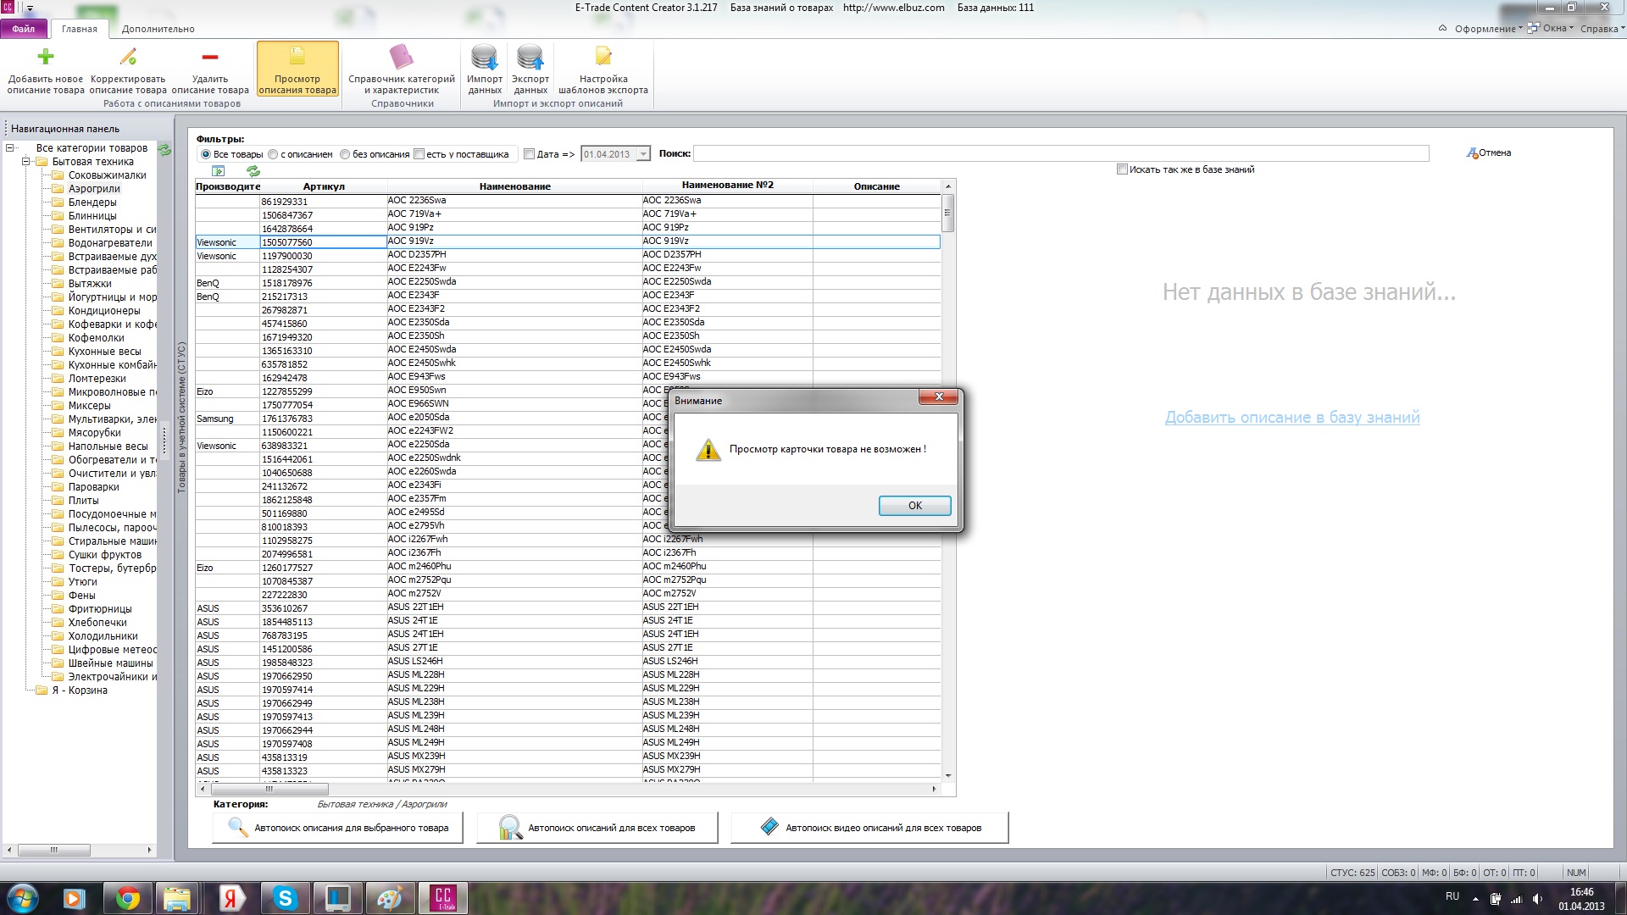This screenshot has width=1627, height=915.
Task: Refresh the category tree in the navigation panel
Action: point(164,149)
